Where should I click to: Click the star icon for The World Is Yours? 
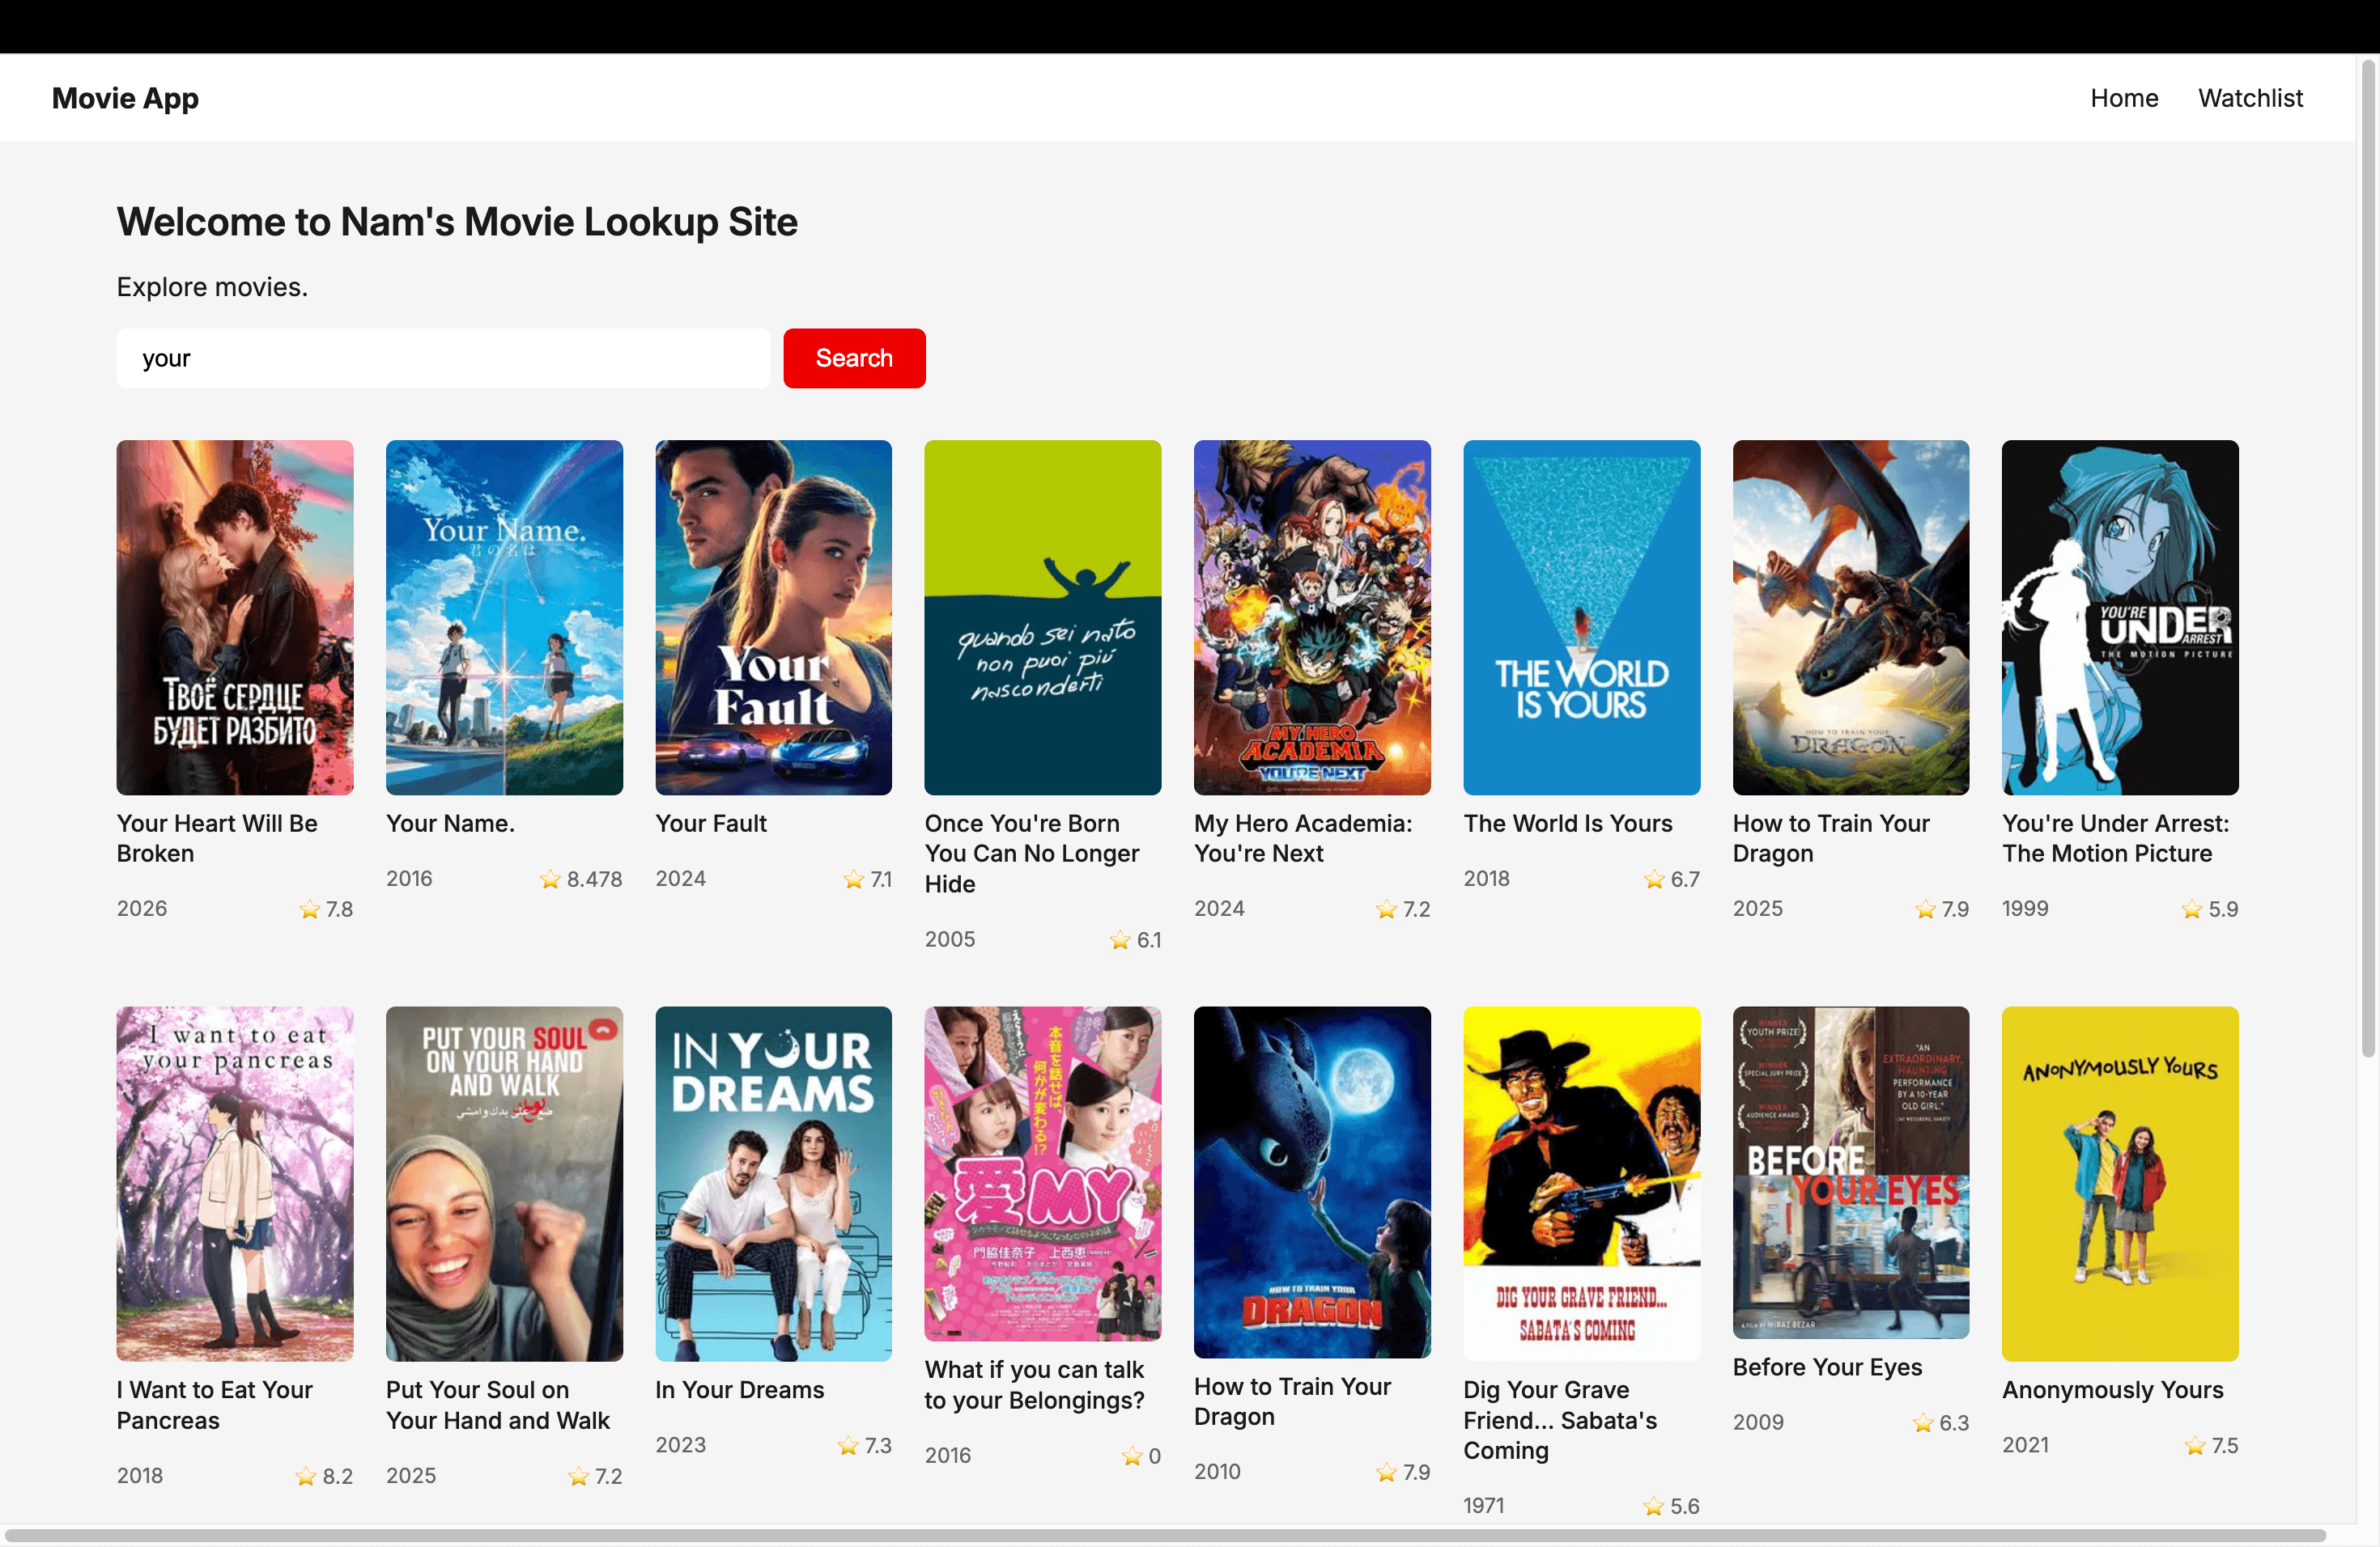click(1654, 879)
